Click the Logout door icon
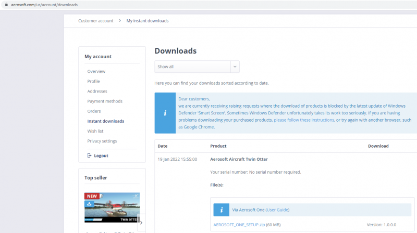417x233 pixels. (89, 156)
